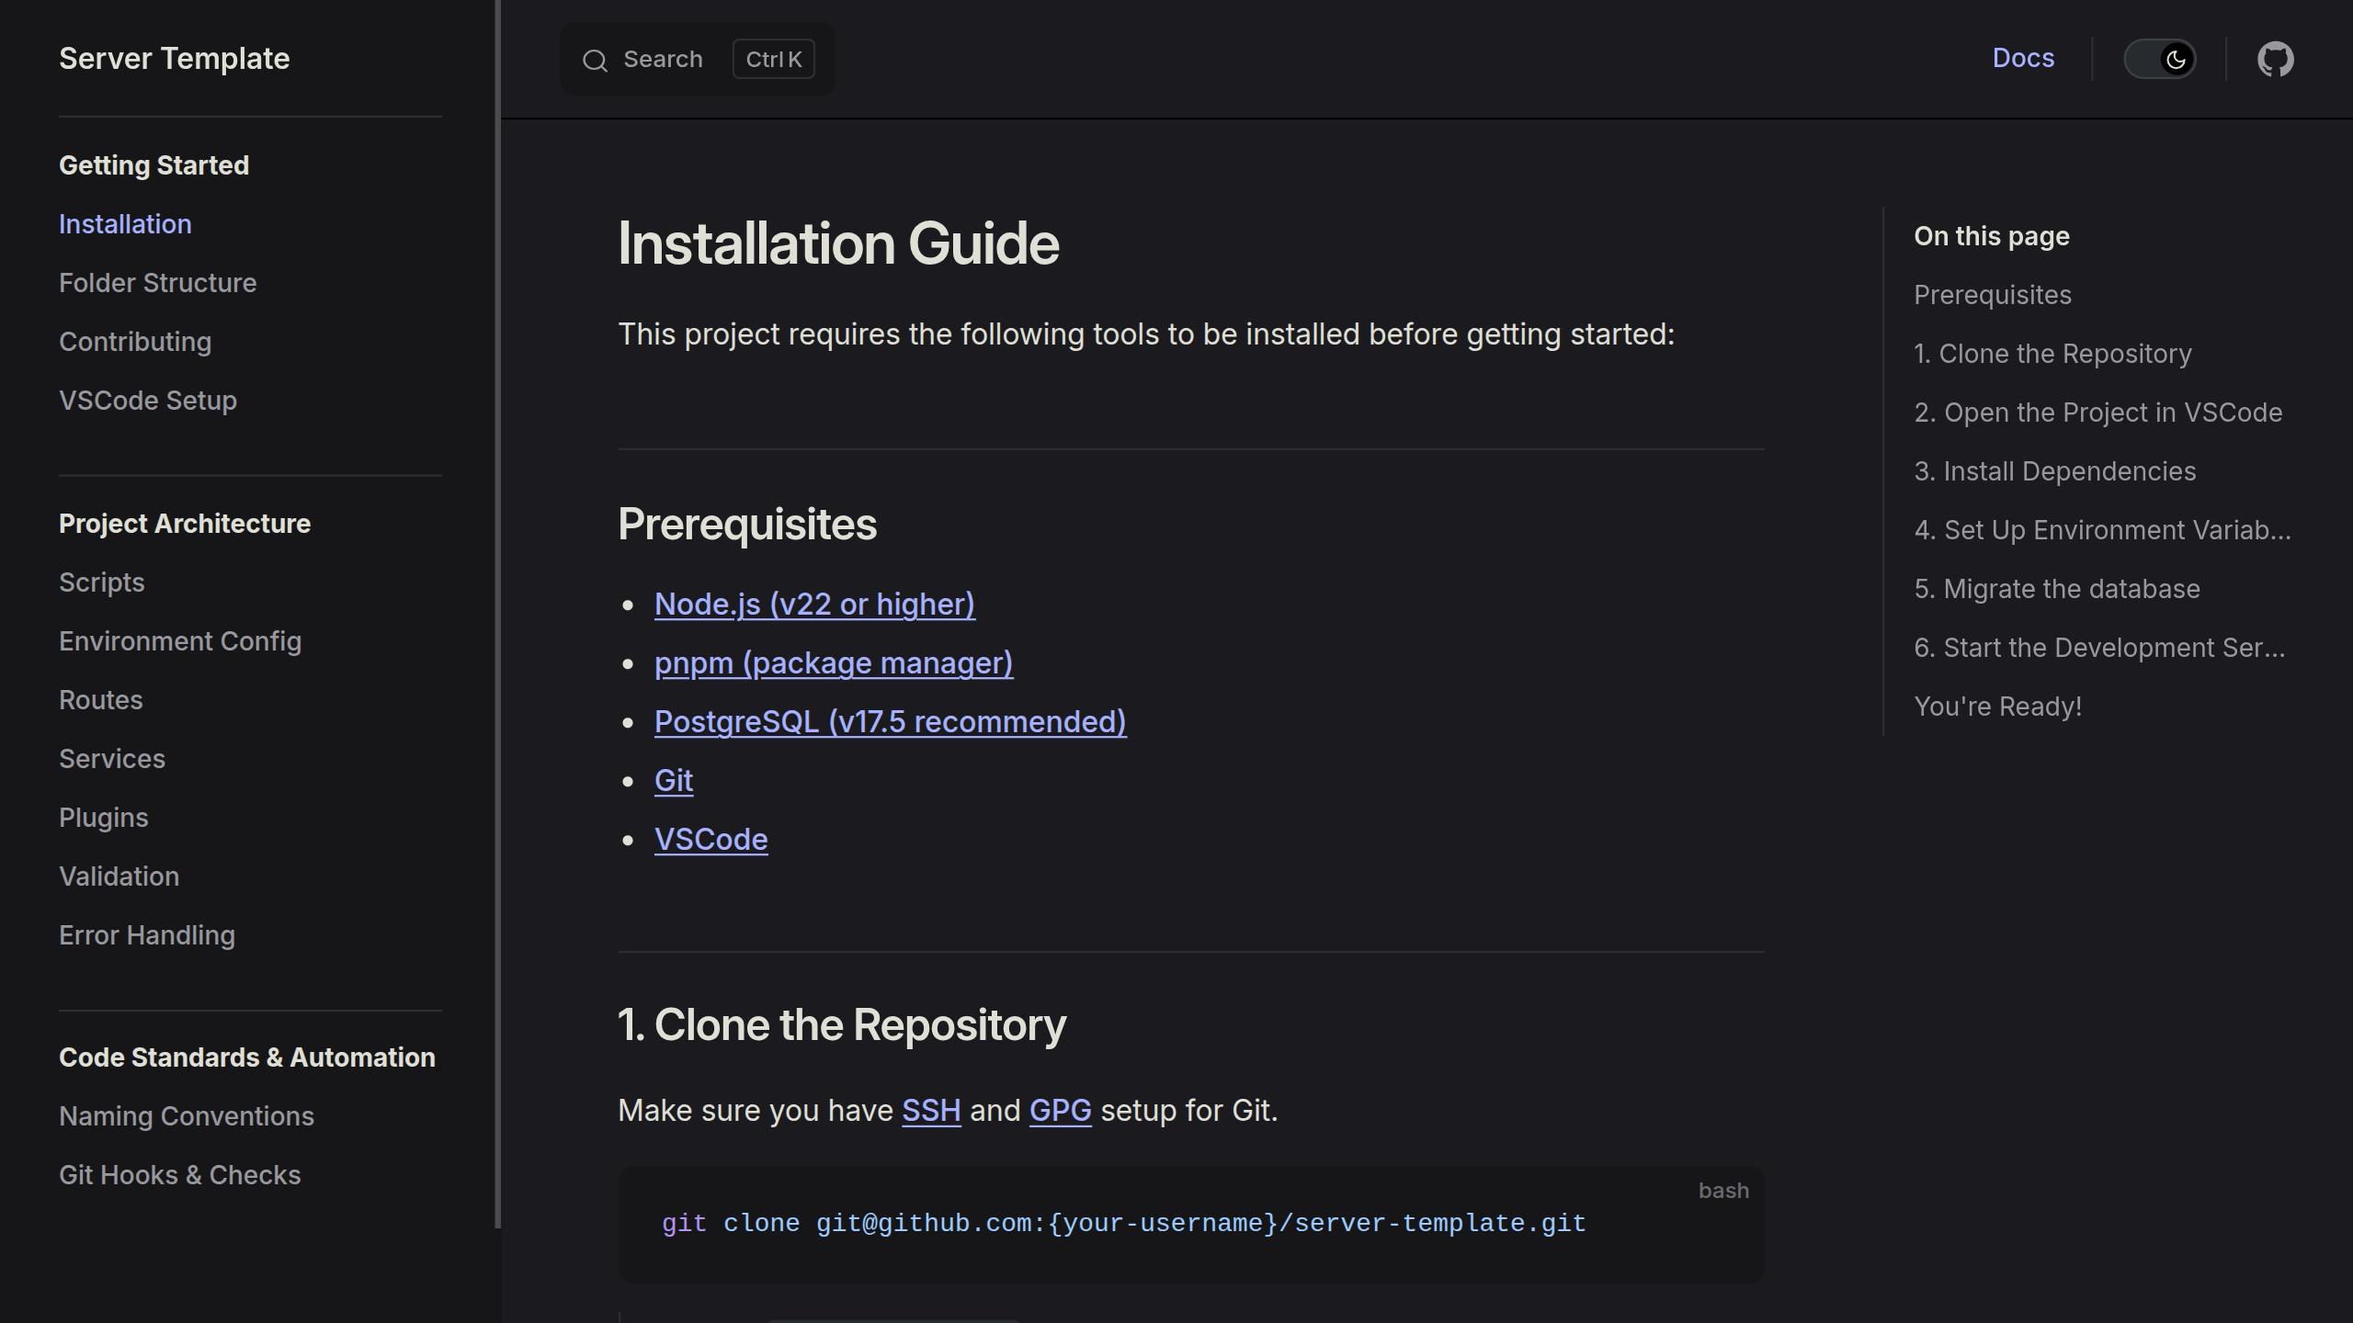This screenshot has width=2353, height=1323.
Task: Click the sidebar vertical scrollbar
Action: coord(498,614)
